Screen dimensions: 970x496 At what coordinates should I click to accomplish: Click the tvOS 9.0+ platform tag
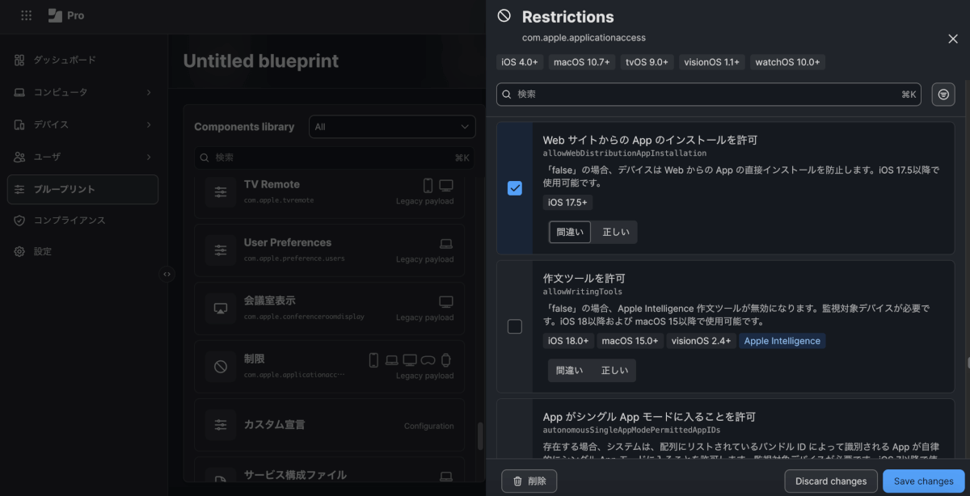pos(647,62)
